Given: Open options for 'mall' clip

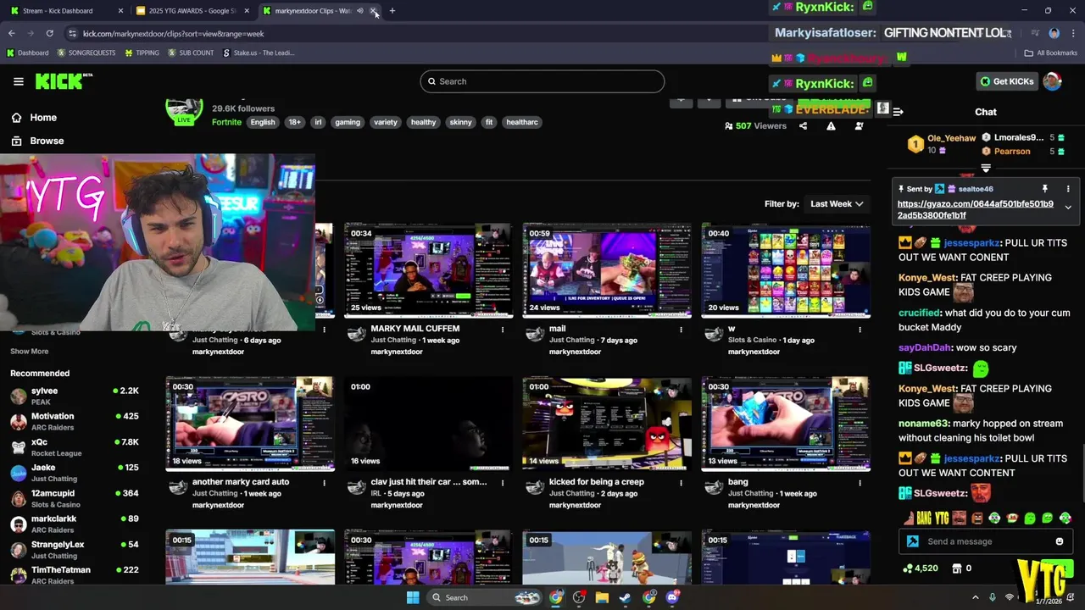Looking at the screenshot, I should [681, 330].
